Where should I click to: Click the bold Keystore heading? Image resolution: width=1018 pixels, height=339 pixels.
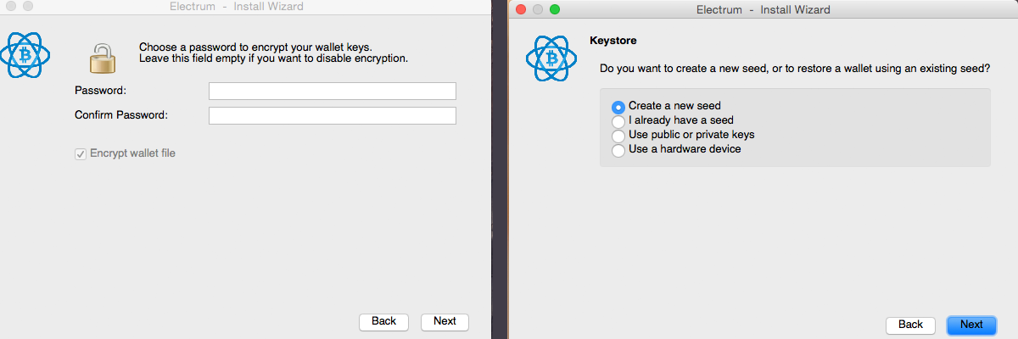[612, 40]
